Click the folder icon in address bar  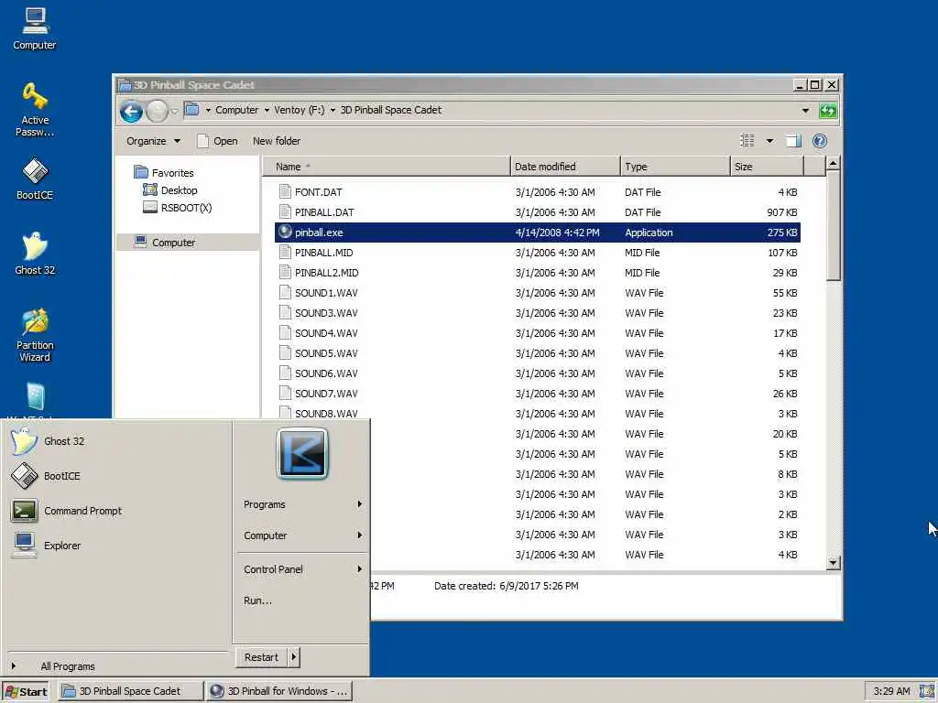tap(191, 110)
